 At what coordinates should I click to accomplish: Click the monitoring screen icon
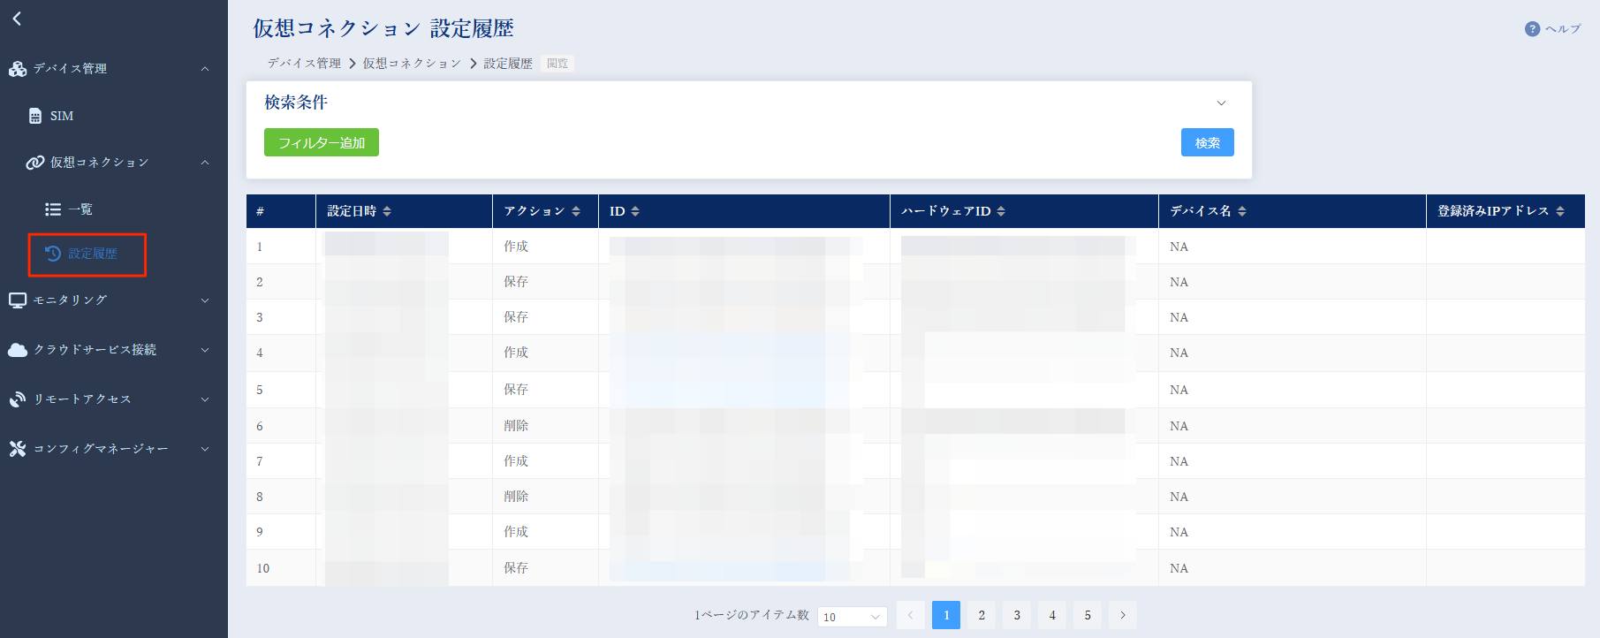(x=18, y=300)
